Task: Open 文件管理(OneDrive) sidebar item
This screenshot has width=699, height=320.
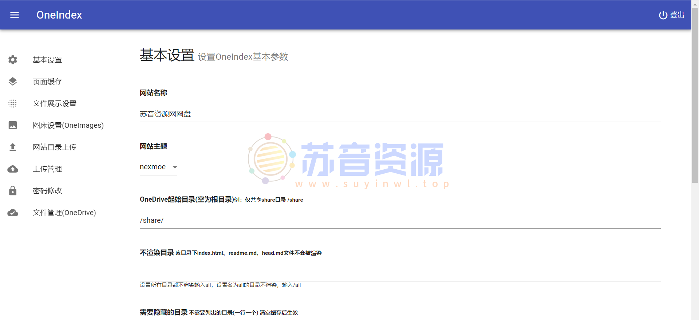Action: pyautogui.click(x=64, y=213)
